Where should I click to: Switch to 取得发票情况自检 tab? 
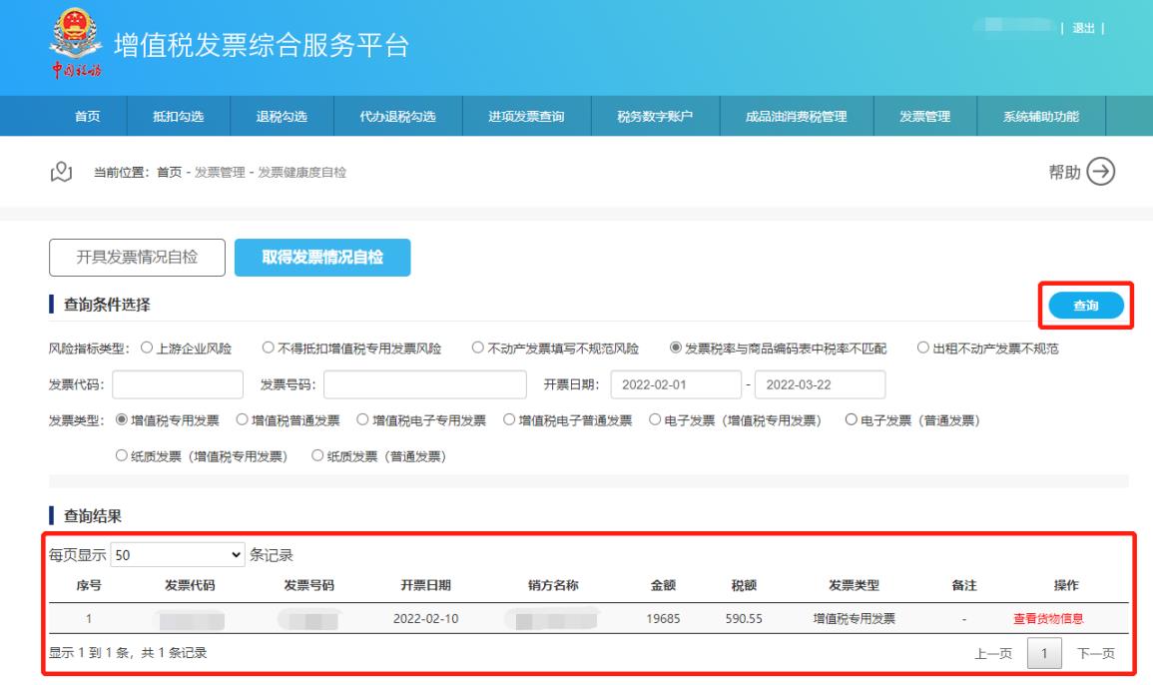pos(321,258)
